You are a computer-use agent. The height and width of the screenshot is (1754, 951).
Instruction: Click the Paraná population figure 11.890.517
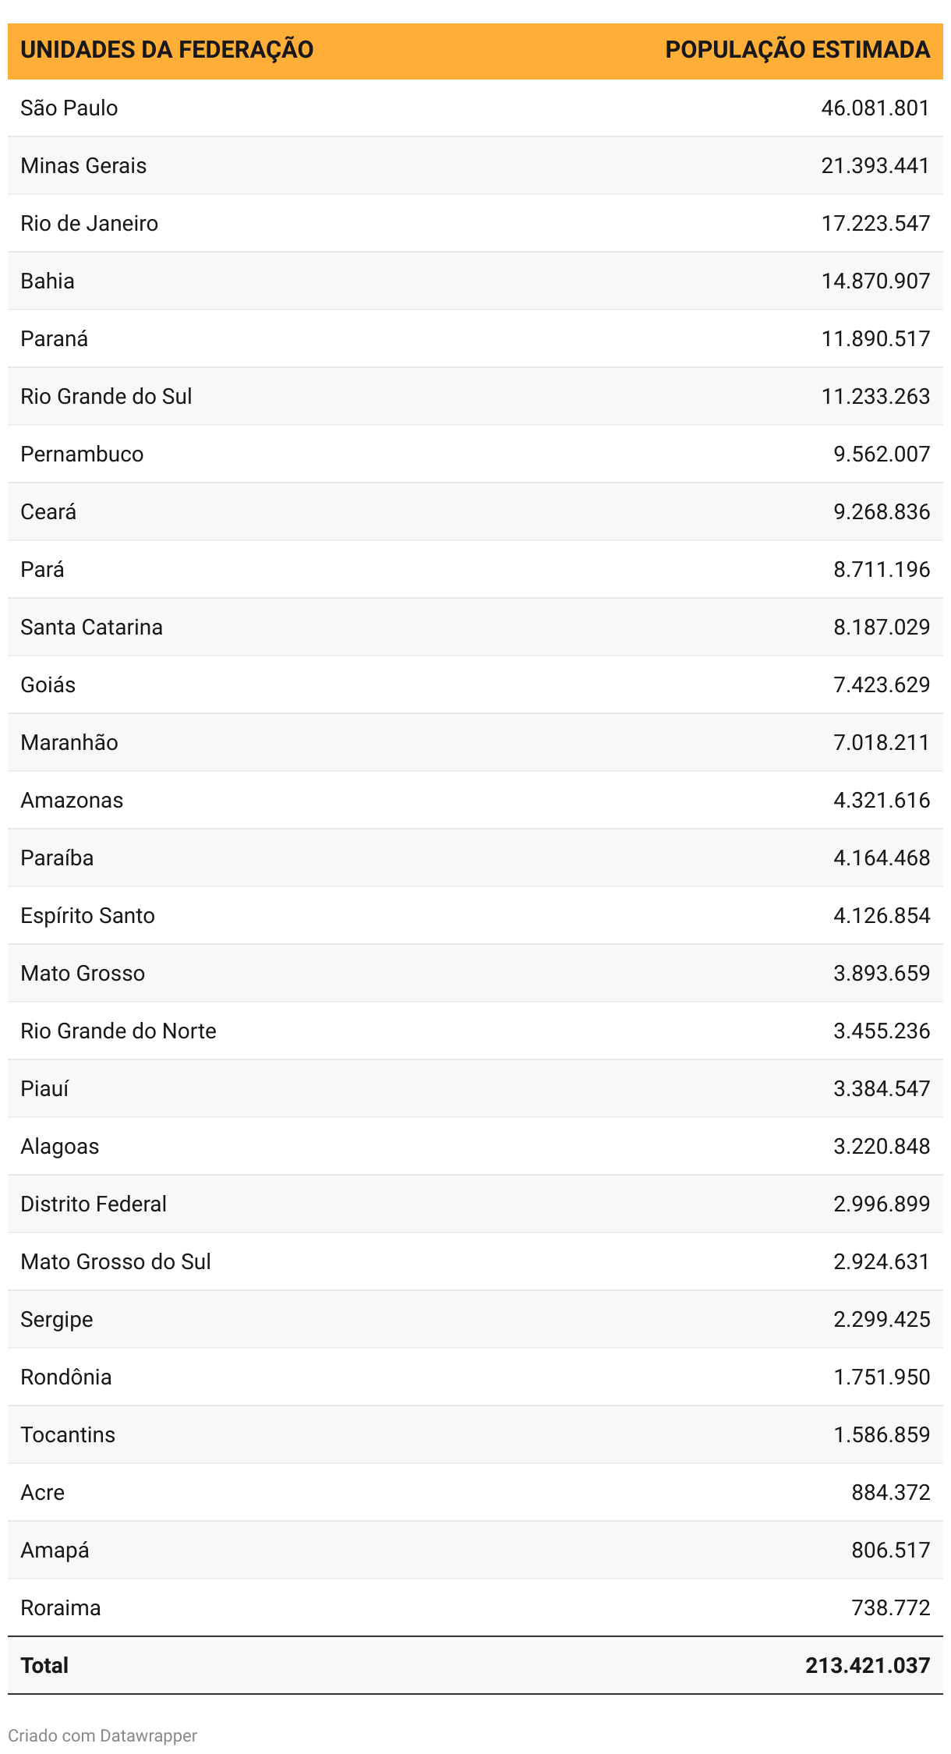(875, 339)
